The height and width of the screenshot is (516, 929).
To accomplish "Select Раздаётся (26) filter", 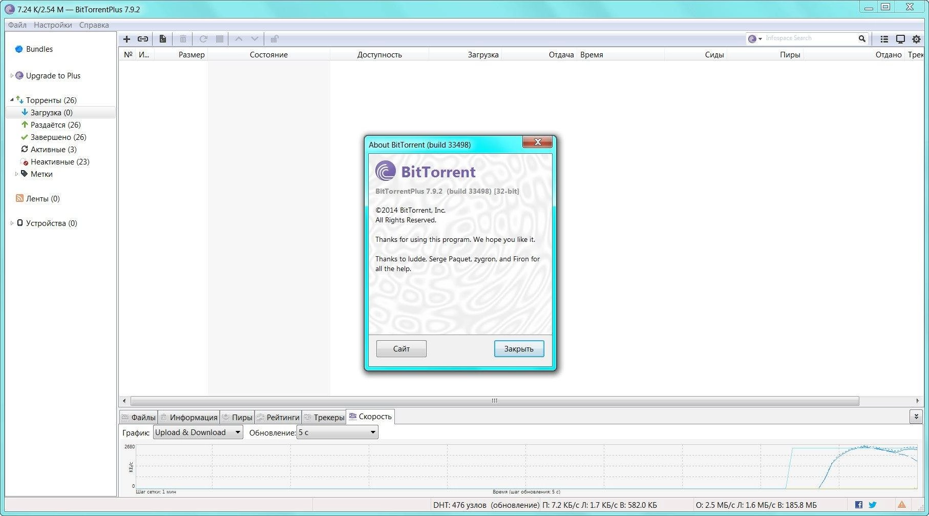I will [55, 125].
